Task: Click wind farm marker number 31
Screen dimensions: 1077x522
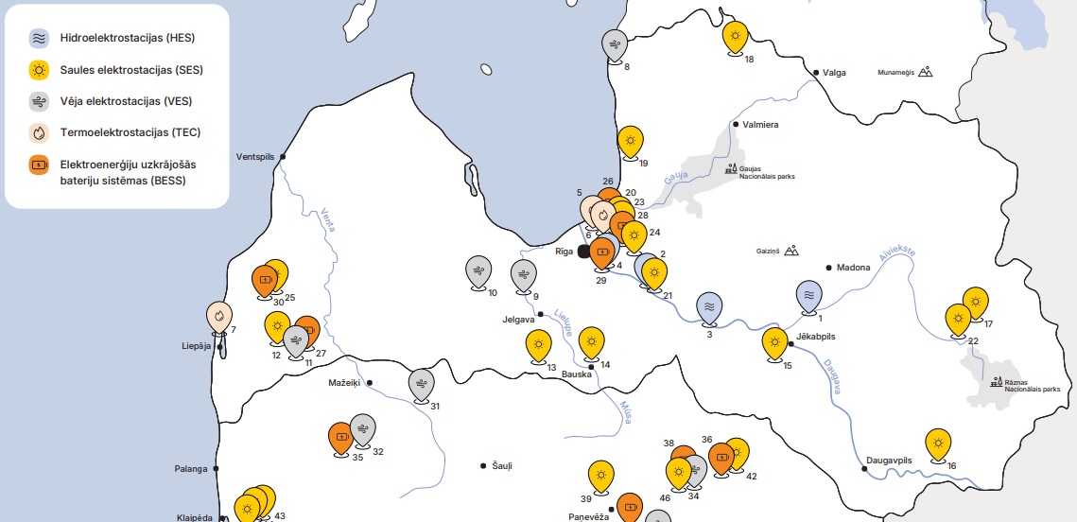Action: click(x=421, y=385)
